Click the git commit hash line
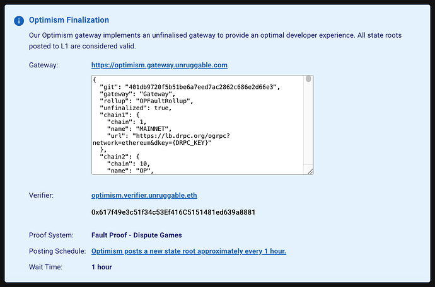This screenshot has height=287, width=435. pos(190,87)
